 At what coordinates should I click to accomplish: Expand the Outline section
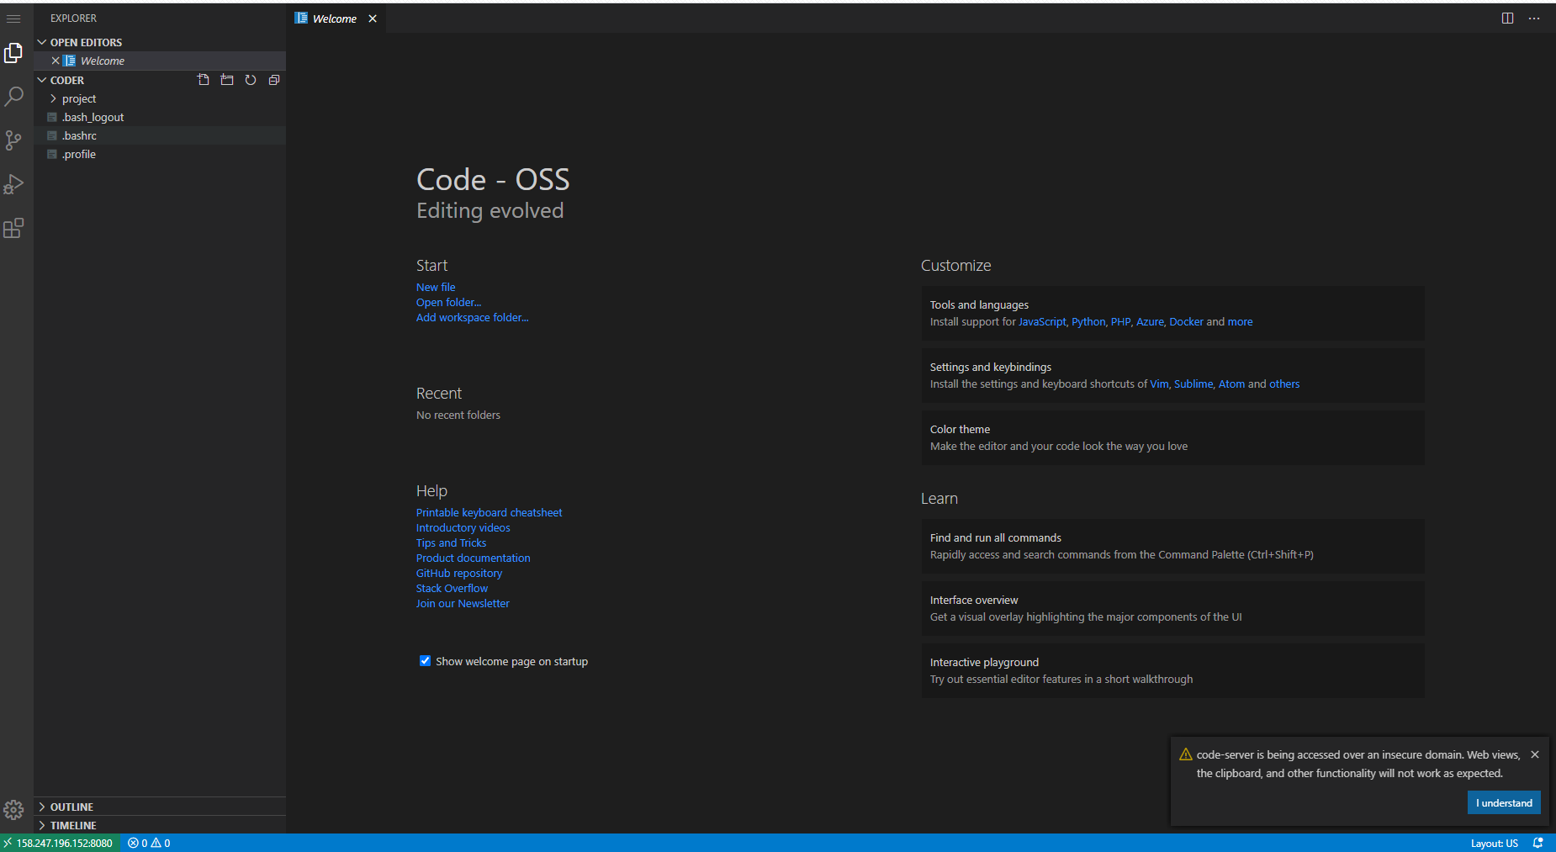(x=160, y=807)
